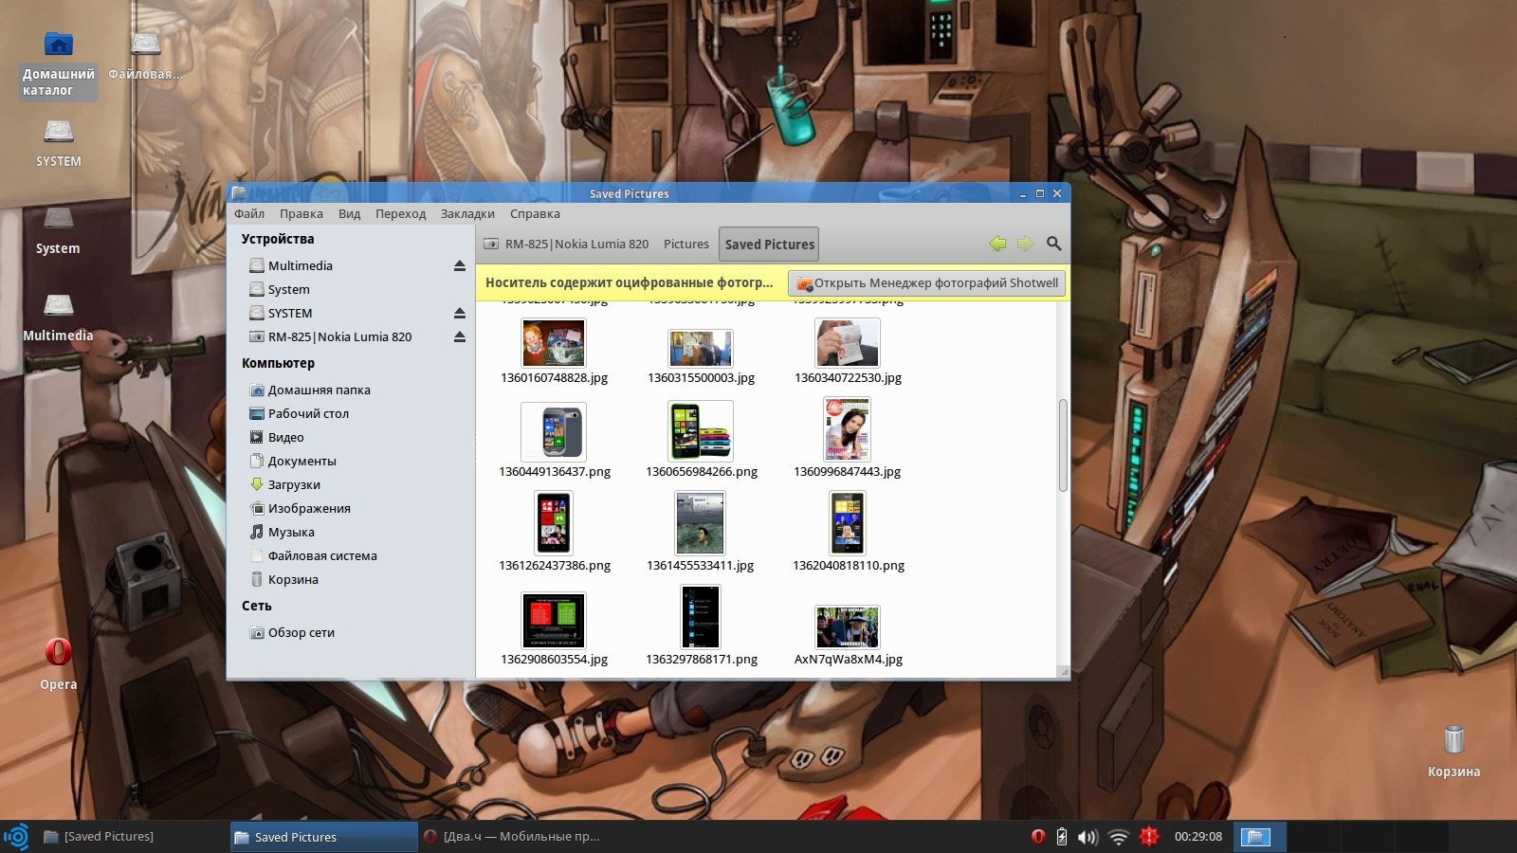
Task: Open Переход menu
Action: [x=400, y=213]
